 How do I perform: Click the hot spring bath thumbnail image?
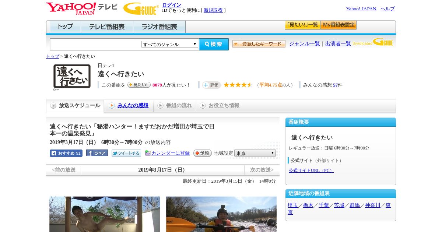(x=105, y=214)
